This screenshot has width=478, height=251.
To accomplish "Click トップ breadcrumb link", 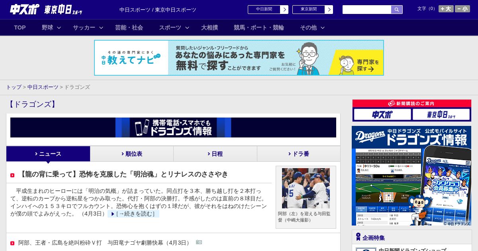I will 14,87.
